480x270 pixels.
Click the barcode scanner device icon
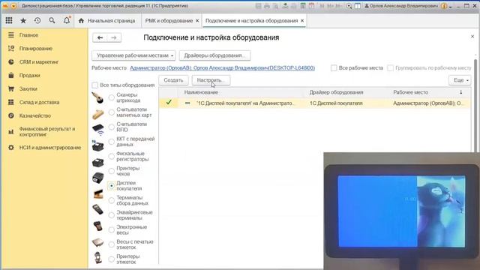(98, 98)
